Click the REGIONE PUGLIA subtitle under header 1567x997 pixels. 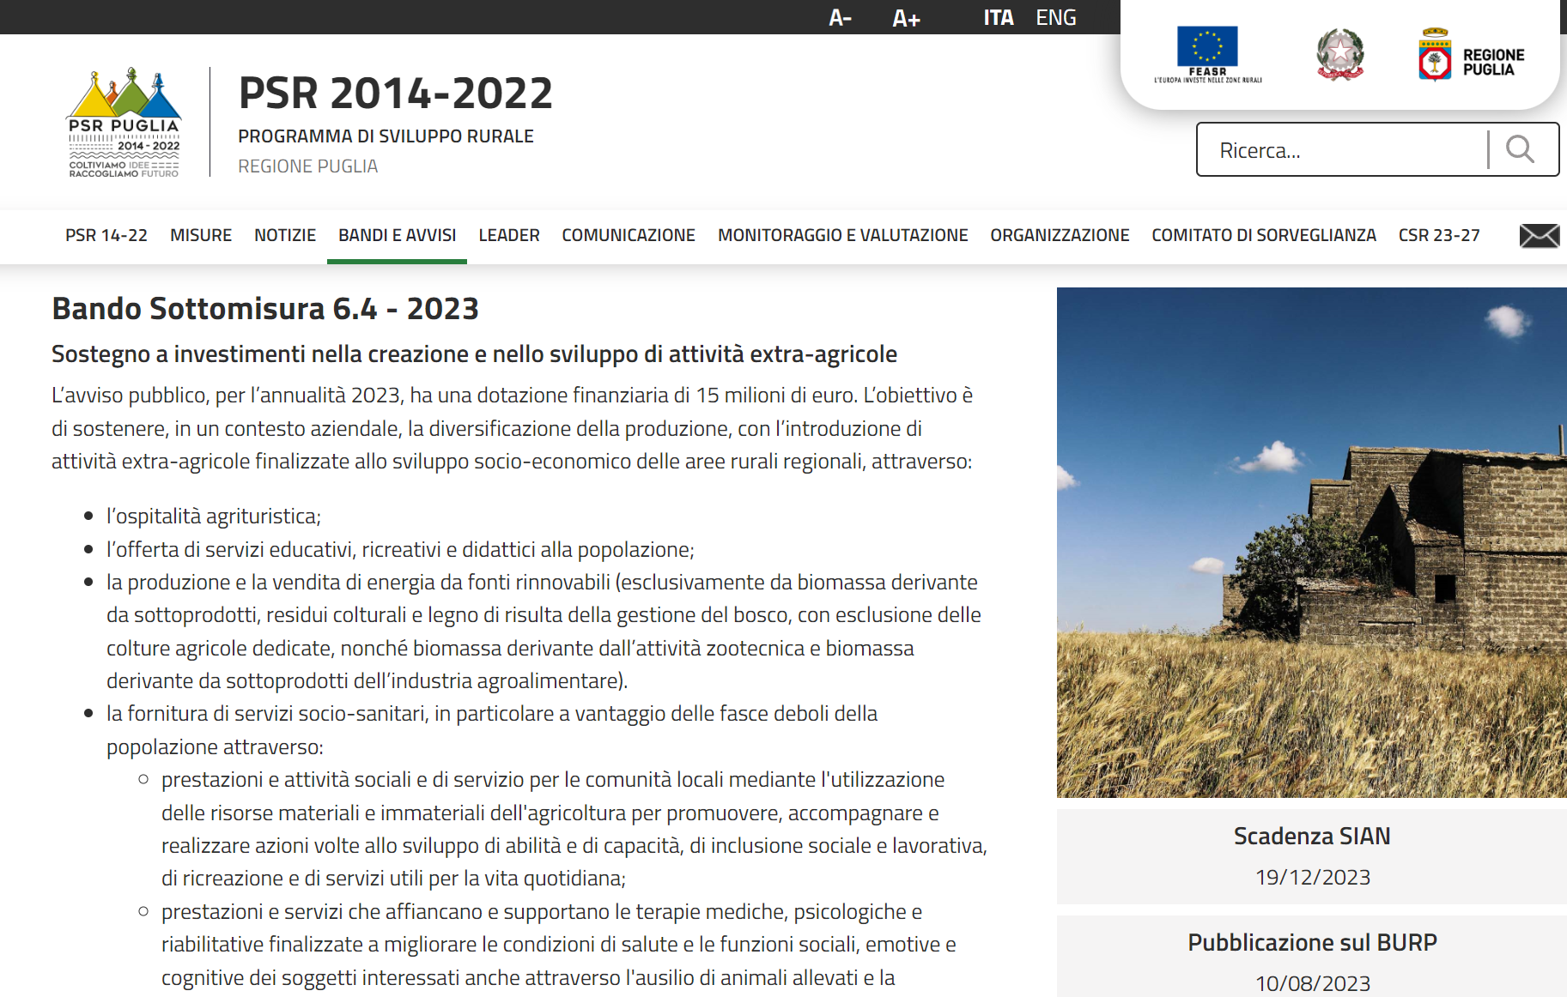pos(307,166)
